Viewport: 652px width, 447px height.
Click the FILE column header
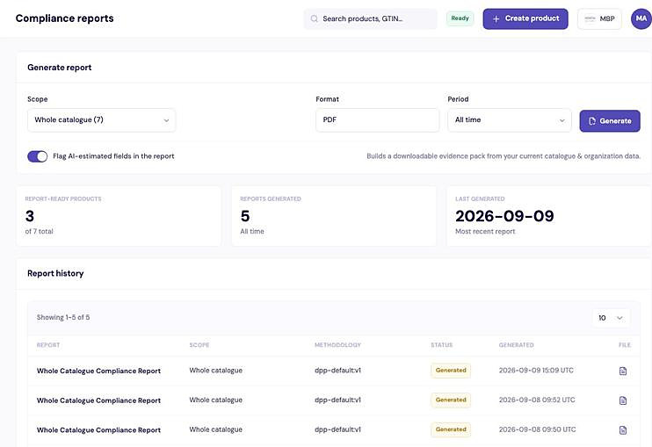(x=625, y=345)
